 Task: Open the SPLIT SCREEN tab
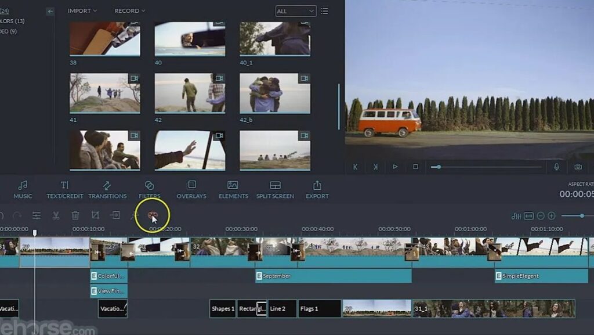[275, 190]
